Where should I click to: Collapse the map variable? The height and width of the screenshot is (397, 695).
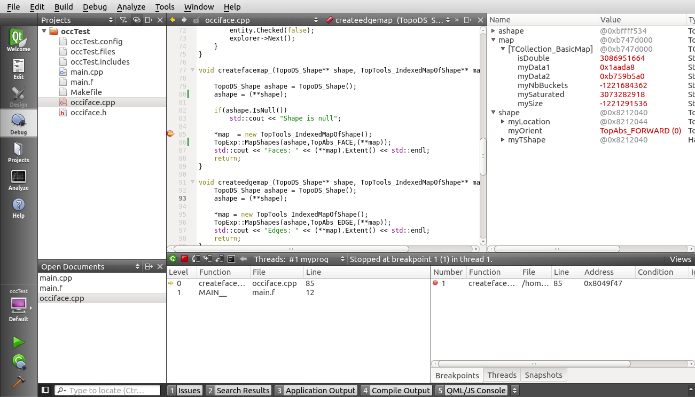click(x=493, y=40)
